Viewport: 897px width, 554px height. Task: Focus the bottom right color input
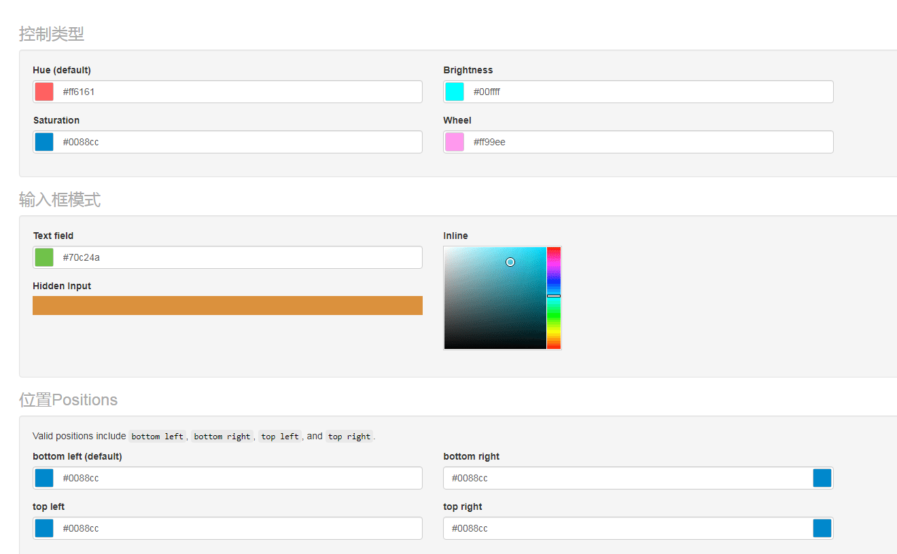click(638, 478)
